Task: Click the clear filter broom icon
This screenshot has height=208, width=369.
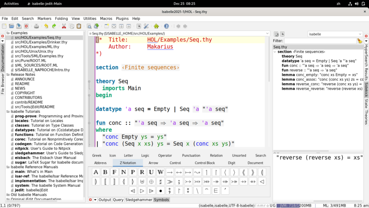Action: [x=360, y=41]
